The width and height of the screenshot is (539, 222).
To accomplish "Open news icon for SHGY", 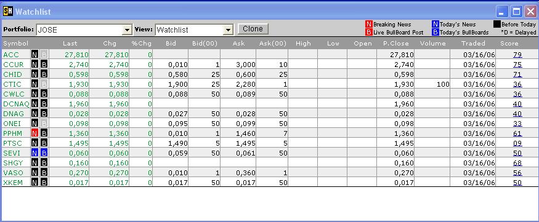I will 34,162.
